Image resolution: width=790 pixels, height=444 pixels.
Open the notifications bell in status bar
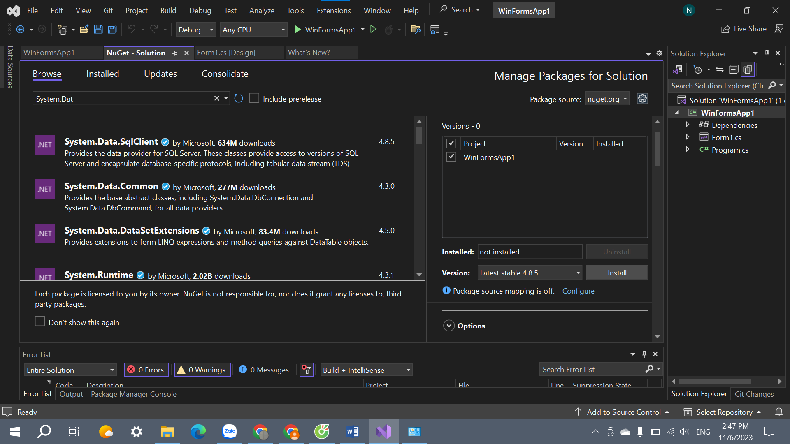(x=779, y=412)
